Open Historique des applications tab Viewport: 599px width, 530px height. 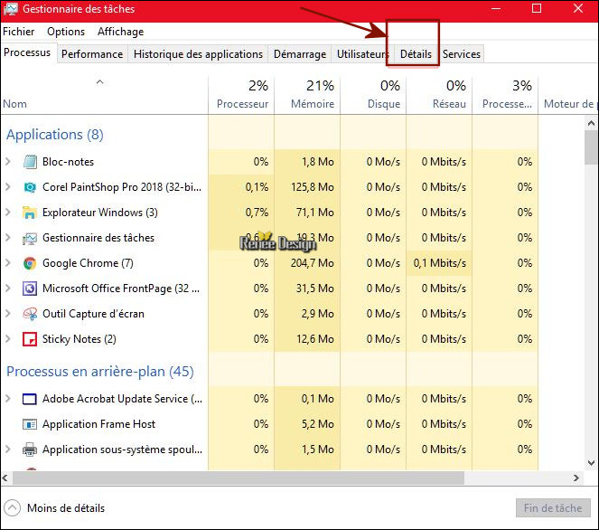click(198, 54)
